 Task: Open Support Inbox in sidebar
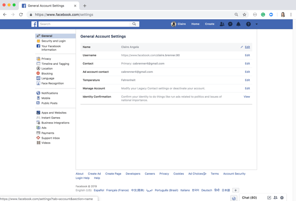tap(50, 138)
